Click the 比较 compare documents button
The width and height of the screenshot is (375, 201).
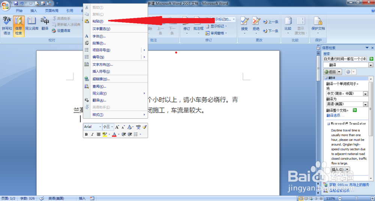[288, 25]
